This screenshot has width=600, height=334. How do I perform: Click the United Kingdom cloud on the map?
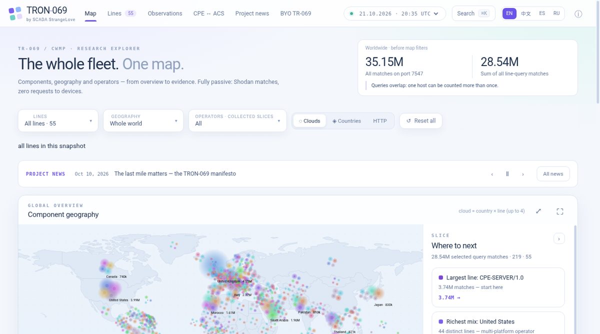[214, 264]
